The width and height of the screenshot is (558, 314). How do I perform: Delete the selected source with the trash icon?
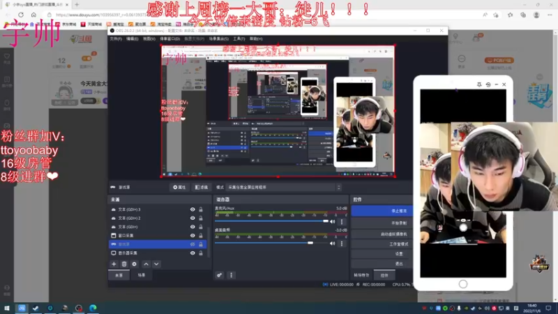pyautogui.click(x=124, y=264)
